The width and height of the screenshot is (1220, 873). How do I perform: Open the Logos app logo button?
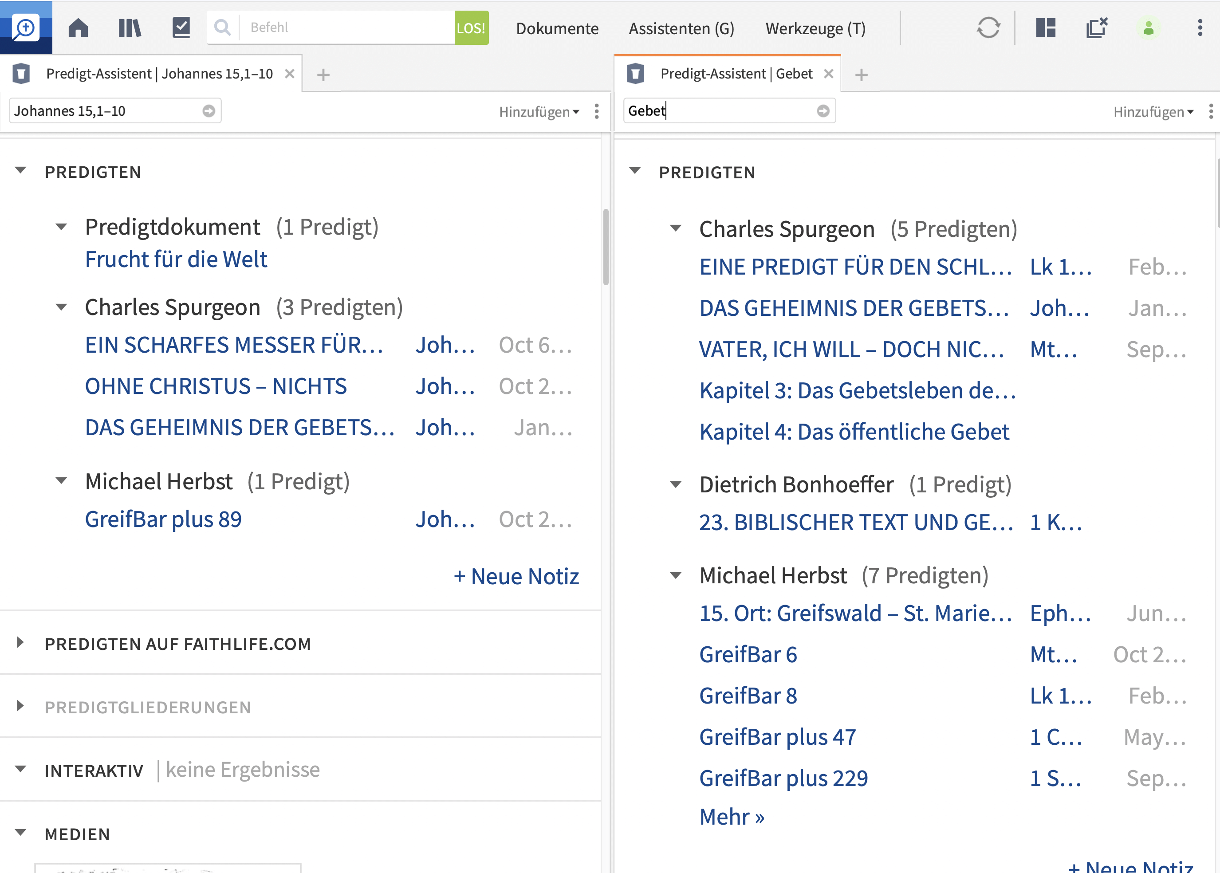(x=26, y=28)
